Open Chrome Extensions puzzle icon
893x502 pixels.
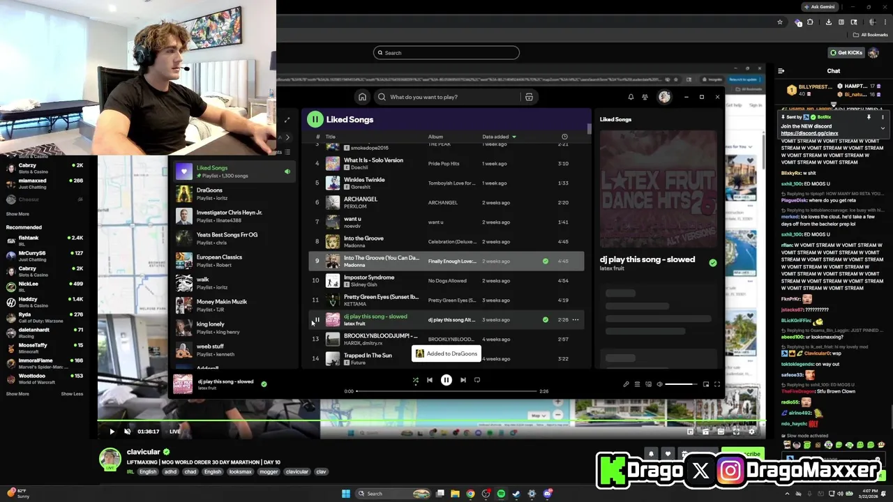(x=810, y=22)
